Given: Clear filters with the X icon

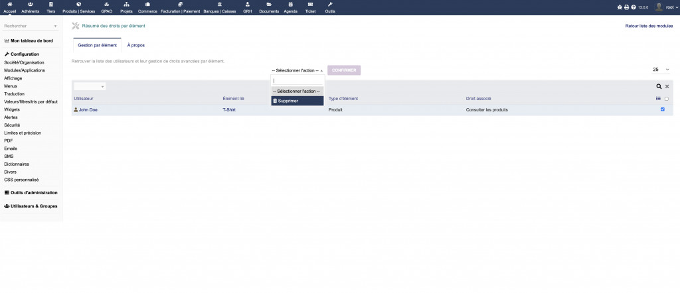Looking at the screenshot, I should click(667, 87).
